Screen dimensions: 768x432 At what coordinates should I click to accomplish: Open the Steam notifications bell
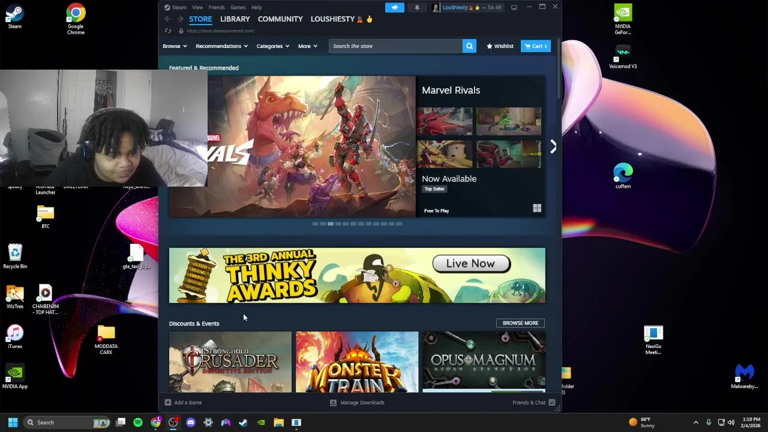click(x=417, y=7)
